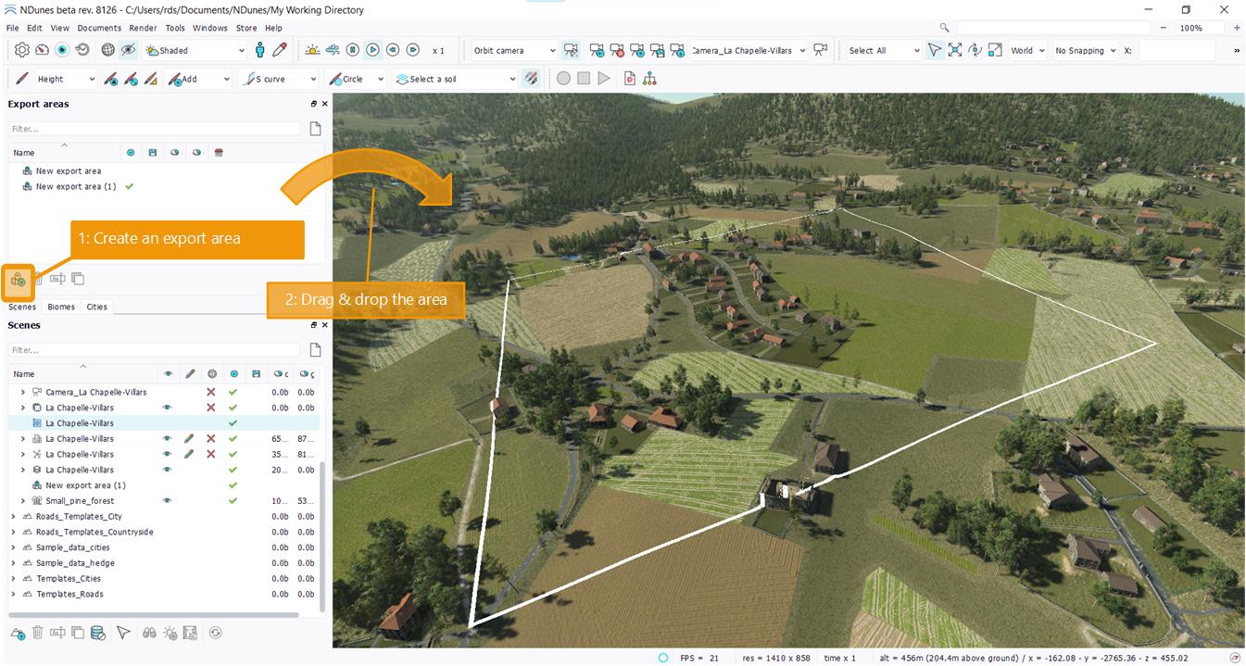Open the No Snapping dropdown
Screen dimensions: 1246x666
click(1085, 51)
